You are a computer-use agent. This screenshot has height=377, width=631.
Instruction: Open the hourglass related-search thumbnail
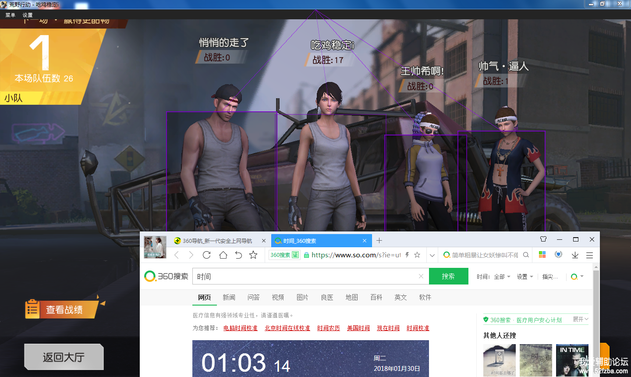[500, 360]
